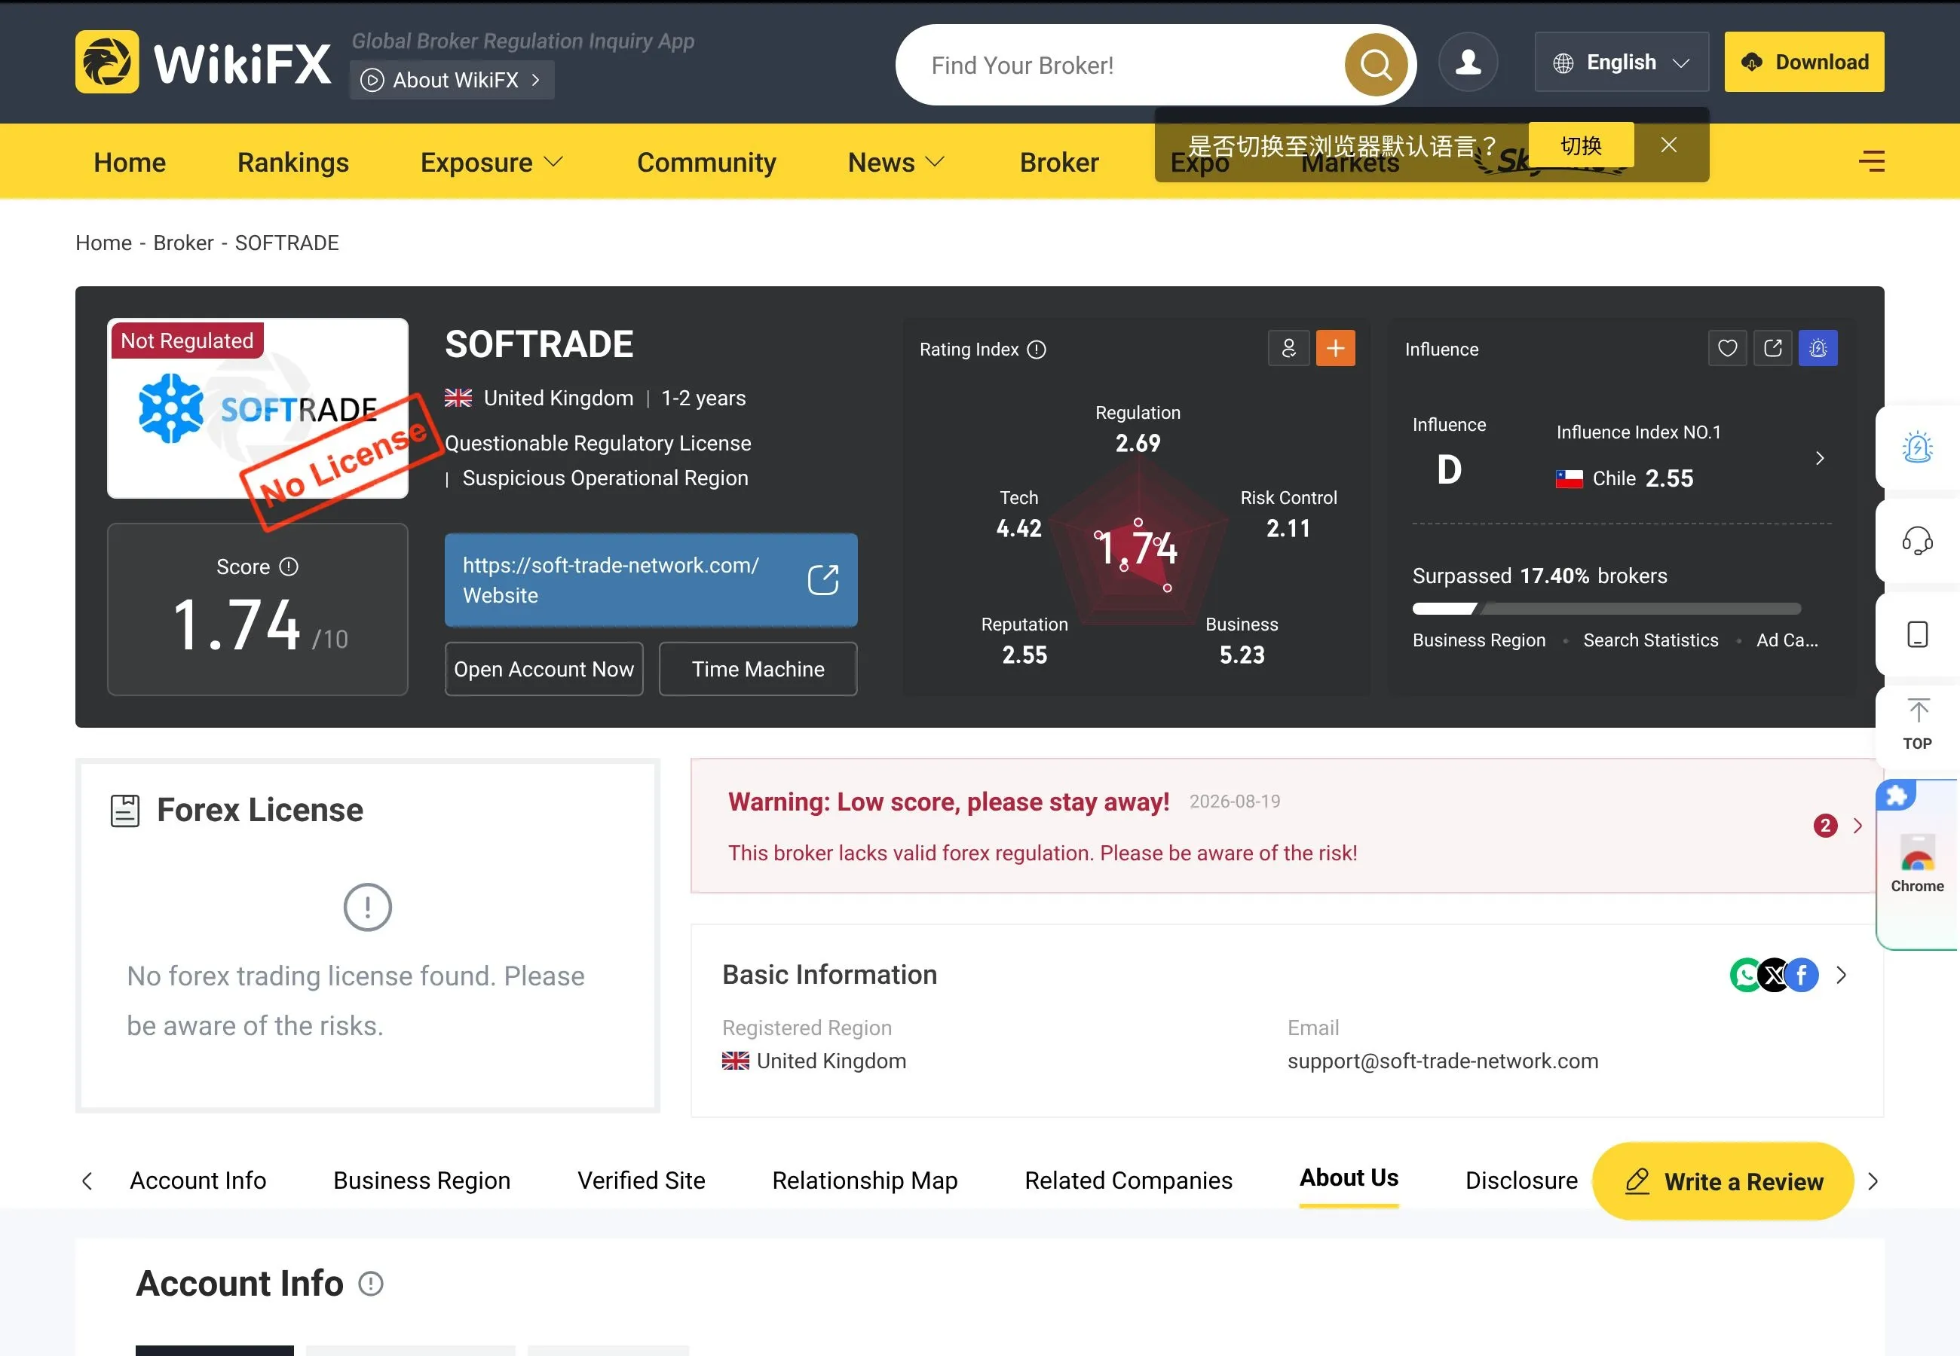Click the mobile phone sidebar icon
Image resolution: width=1960 pixels, height=1356 pixels.
(1916, 634)
